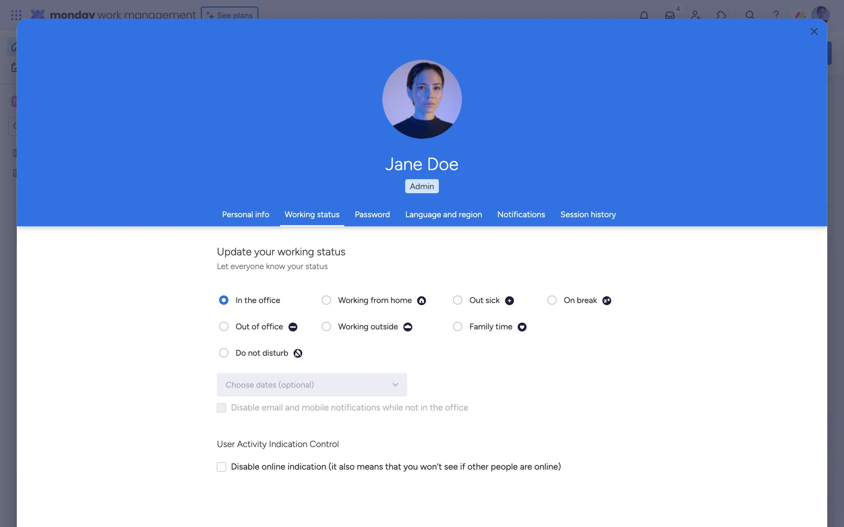The image size is (844, 527).
Task: Open the Notifications tab
Action: (x=521, y=214)
